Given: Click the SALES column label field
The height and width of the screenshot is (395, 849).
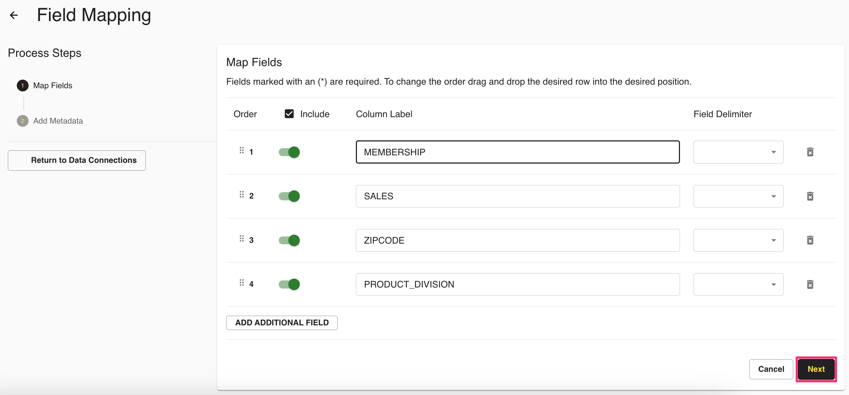Looking at the screenshot, I should pyautogui.click(x=517, y=196).
